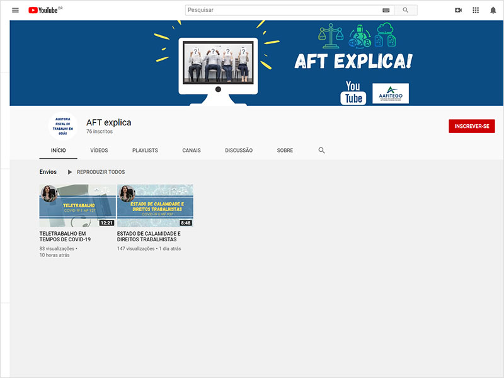
Task: Open the create video camera icon
Action: 458,10
